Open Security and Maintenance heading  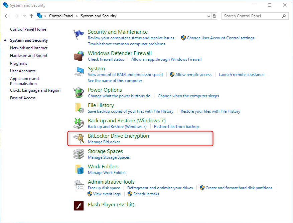coord(118,32)
